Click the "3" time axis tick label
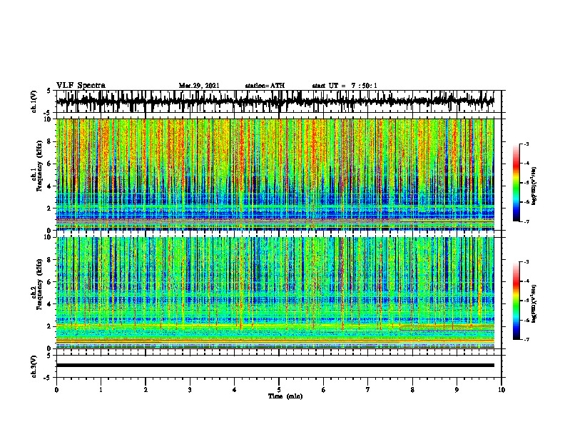 [190, 390]
